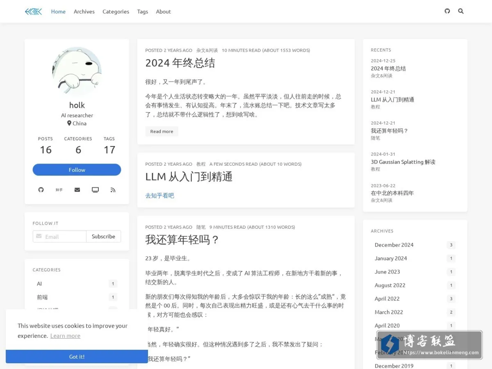Open the post title LLM 从入门到精通
Viewport: 492px width, 369px height.
(189, 177)
